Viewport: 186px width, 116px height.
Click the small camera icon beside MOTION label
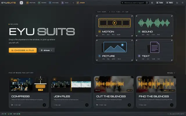[x=99, y=32]
